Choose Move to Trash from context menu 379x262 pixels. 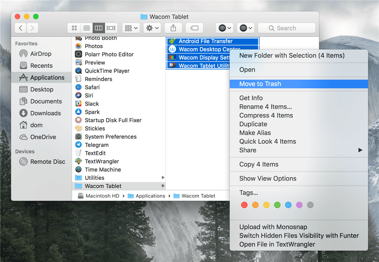pyautogui.click(x=260, y=84)
